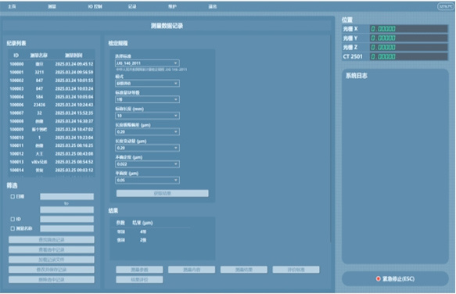Select record 100006 named 23436
The width and height of the screenshot is (456, 294).
(52, 105)
